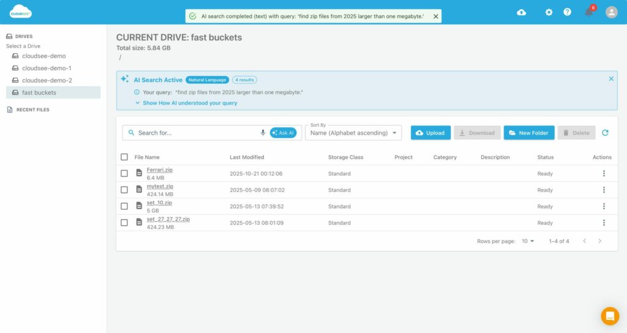Open the cloud upload icon in header
The width and height of the screenshot is (627, 333).
(x=522, y=12)
